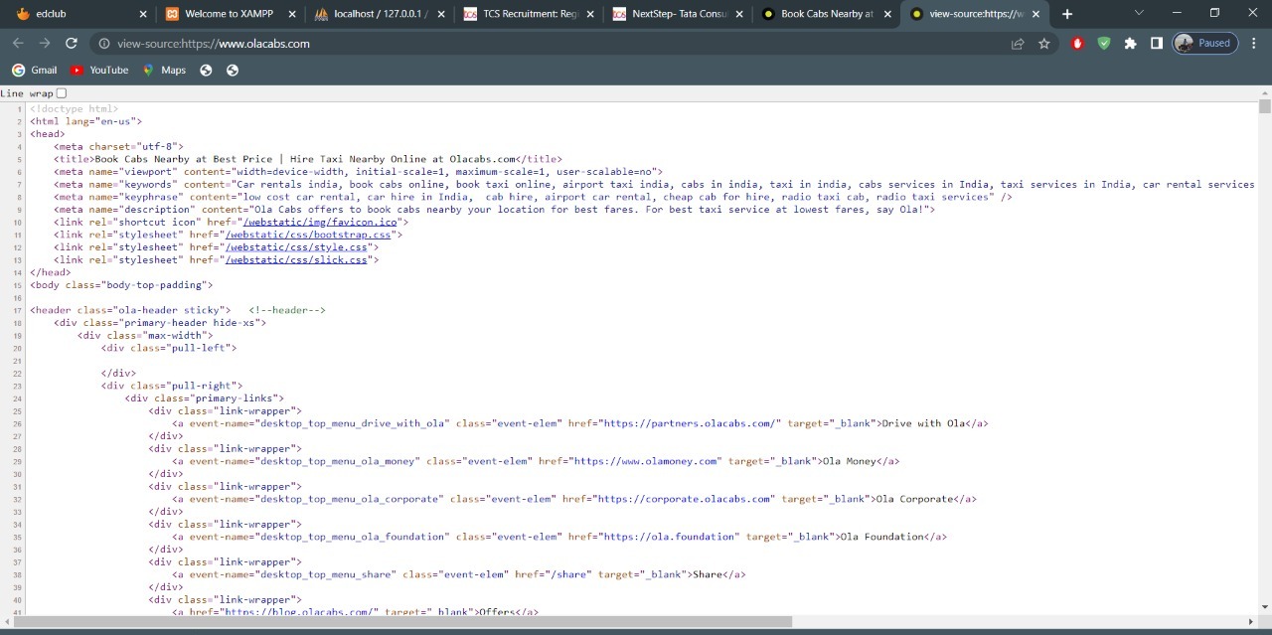Viewport: 1272px width, 635px height.
Task: Switch to the NextStep- Tata Consultancy tab
Action: coord(678,14)
